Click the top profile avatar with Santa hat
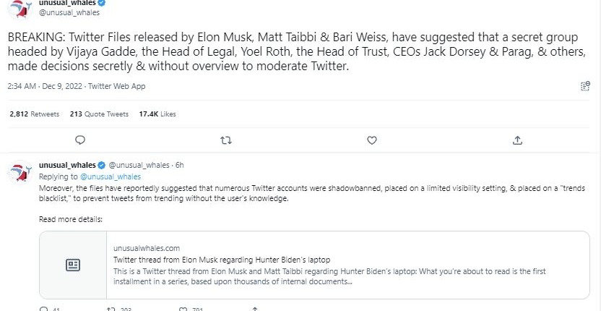This screenshot has height=311, width=601. tap(20, 9)
